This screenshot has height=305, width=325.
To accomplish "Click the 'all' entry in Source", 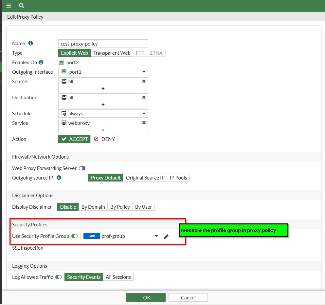I will (x=71, y=82).
